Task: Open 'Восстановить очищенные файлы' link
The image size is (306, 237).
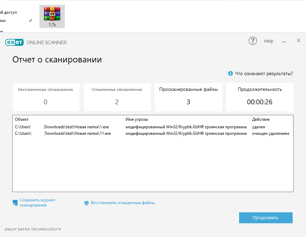Action: [x=123, y=203]
